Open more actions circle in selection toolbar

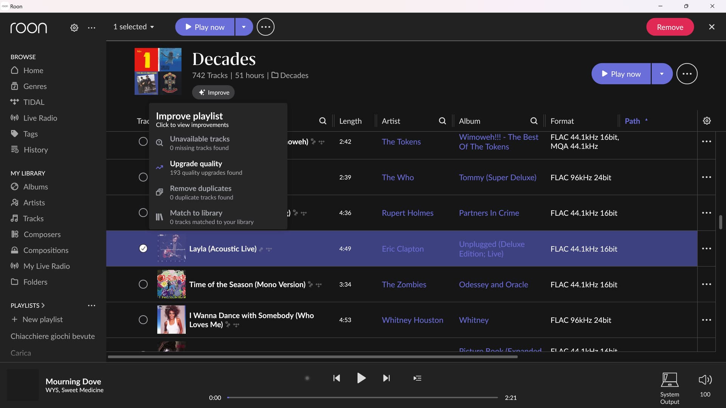point(265,27)
